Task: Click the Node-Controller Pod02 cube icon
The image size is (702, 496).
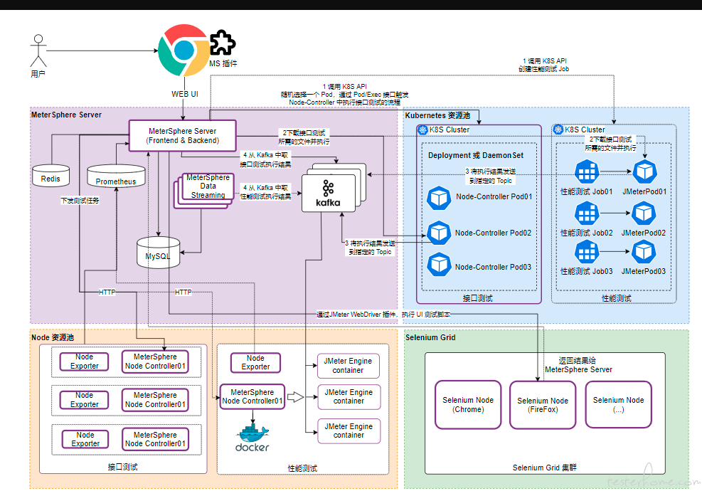Action: tap(439, 233)
